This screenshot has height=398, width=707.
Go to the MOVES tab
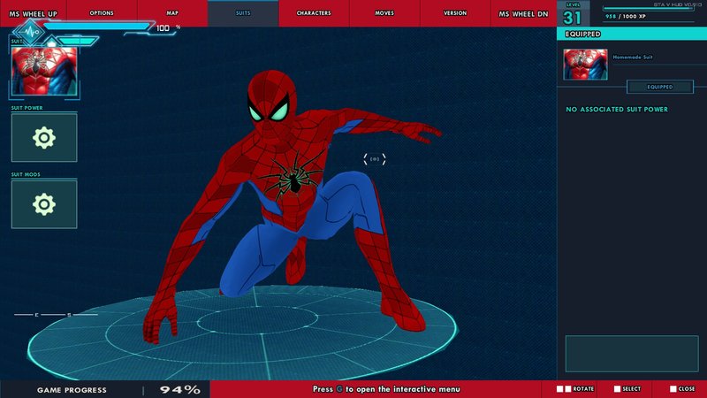click(x=384, y=13)
